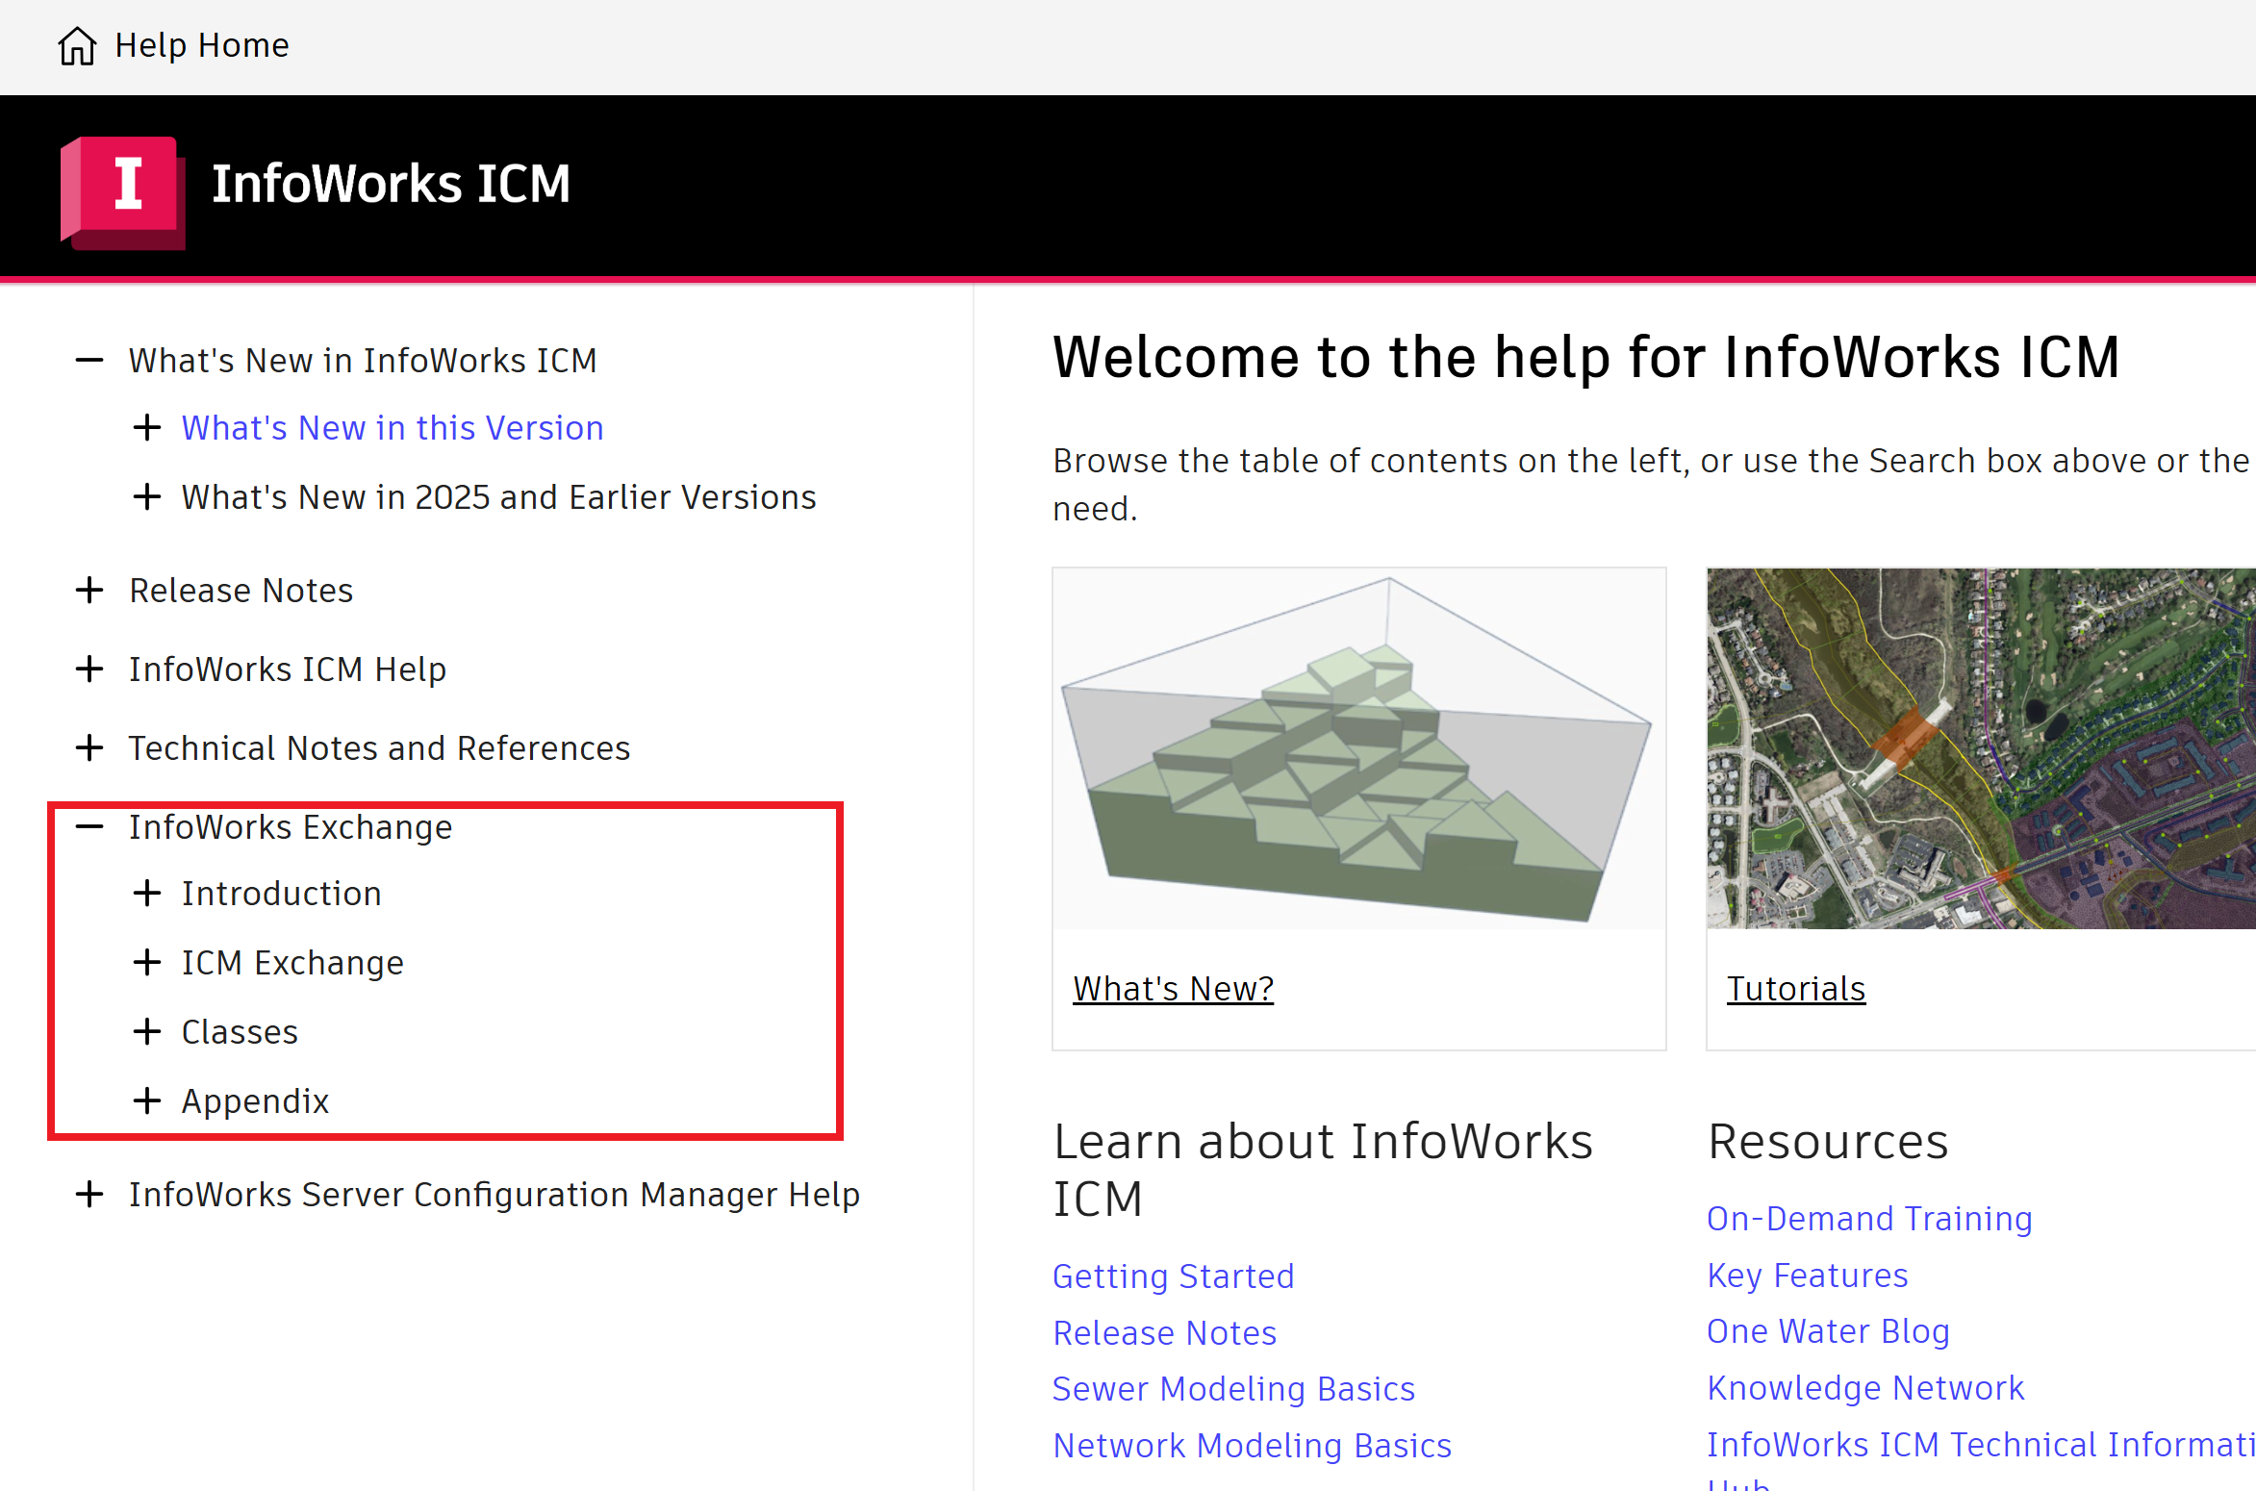The height and width of the screenshot is (1491, 2256).
Task: Open Knowledge Network link
Action: click(x=1866, y=1388)
